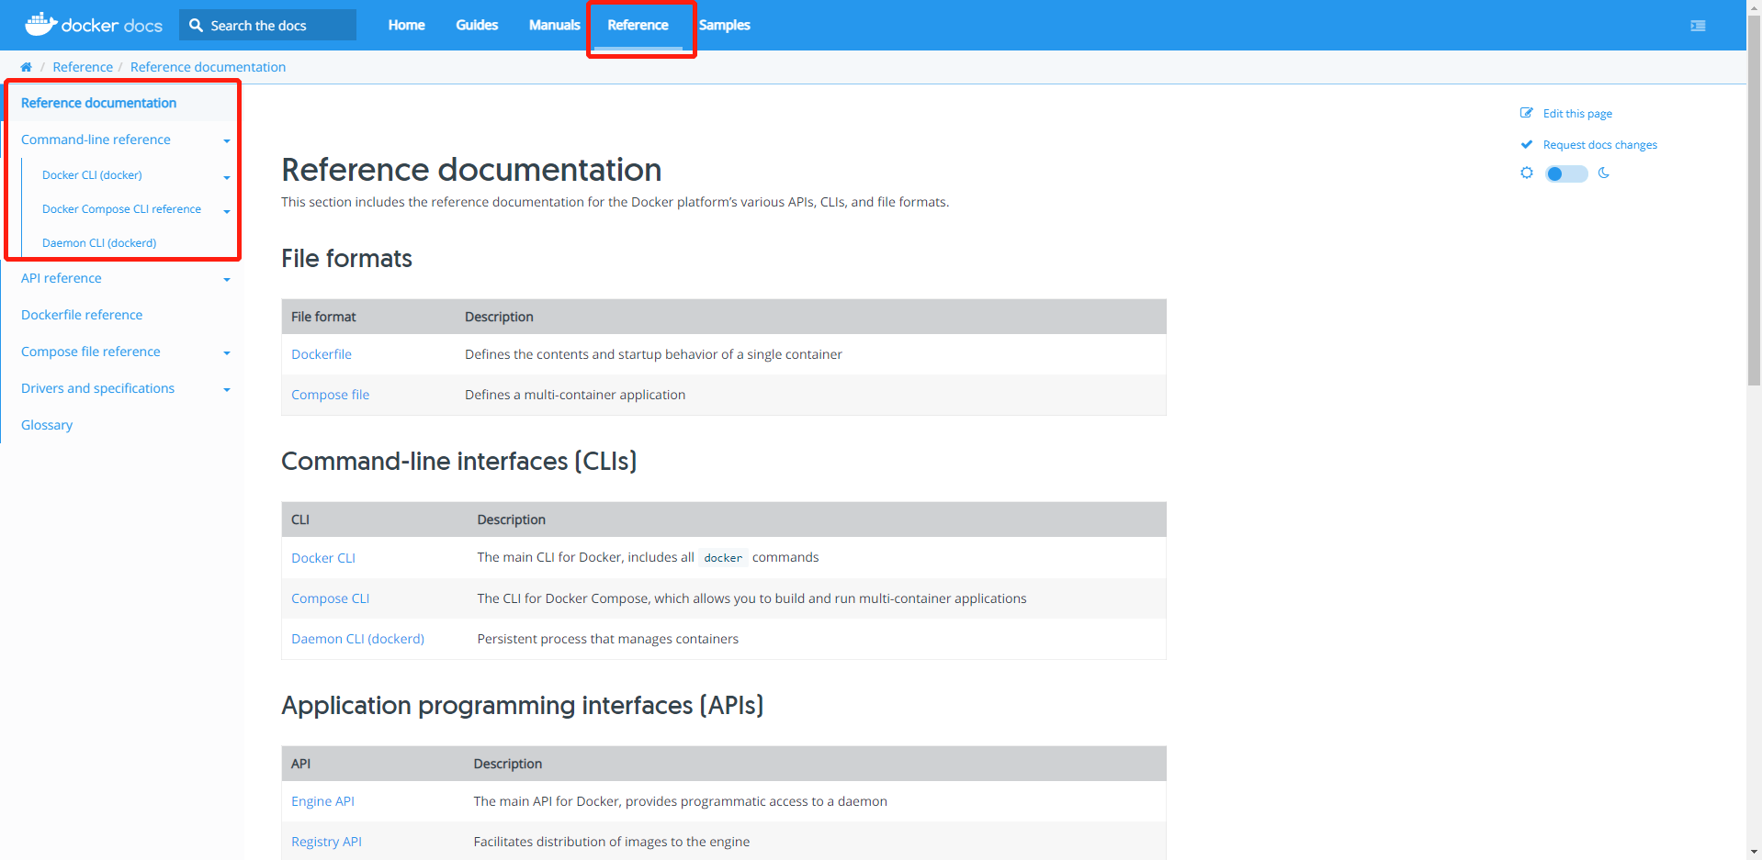1762x860 pixels.
Task: Select Reference documentation in sidebar
Action: [98, 103]
